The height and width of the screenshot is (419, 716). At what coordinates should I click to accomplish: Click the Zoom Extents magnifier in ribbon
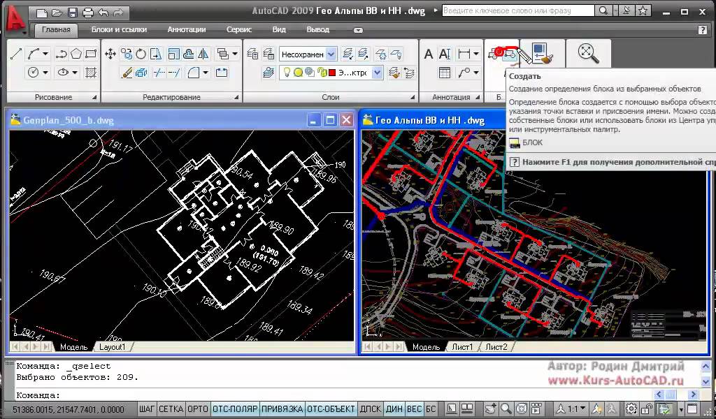588,53
